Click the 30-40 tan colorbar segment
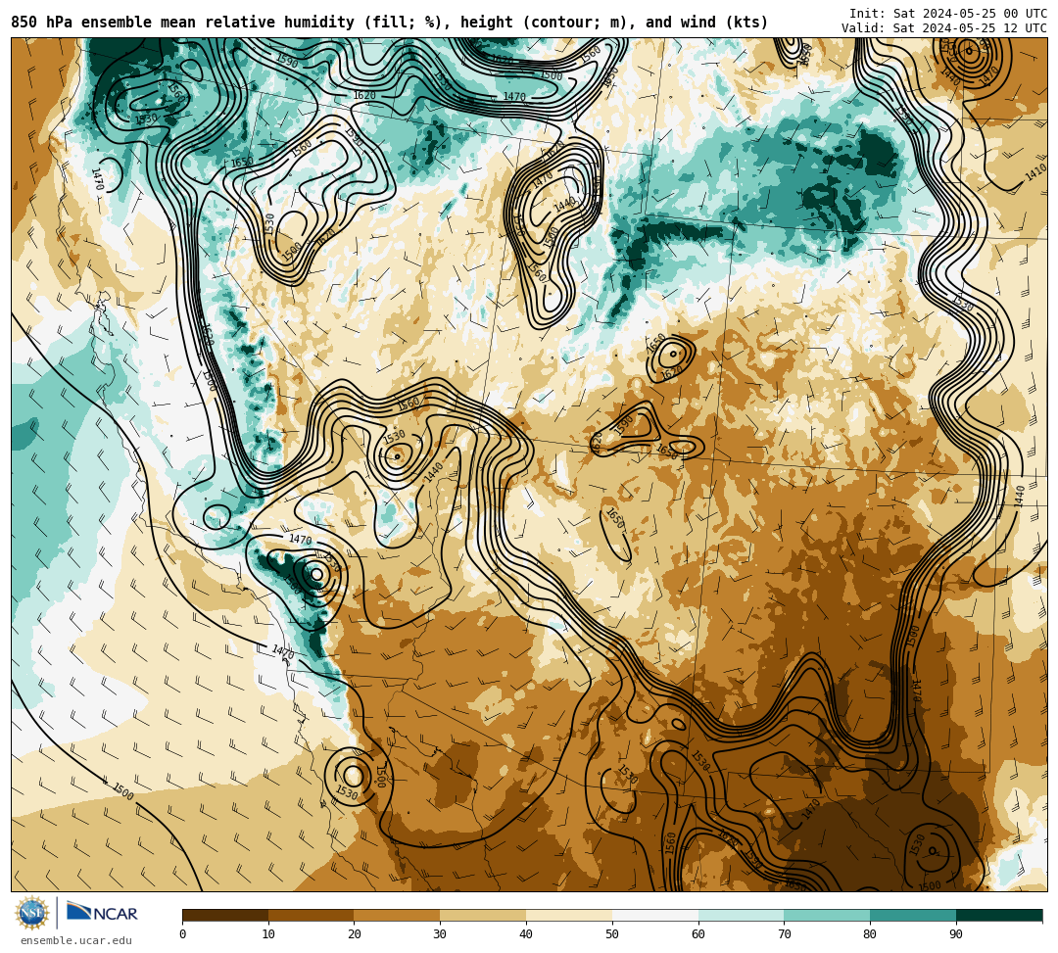 point(483,915)
